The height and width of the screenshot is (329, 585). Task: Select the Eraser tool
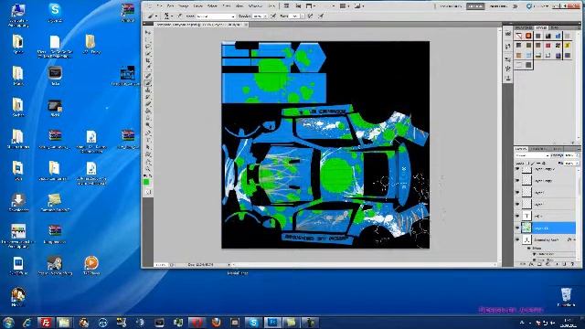tap(148, 103)
